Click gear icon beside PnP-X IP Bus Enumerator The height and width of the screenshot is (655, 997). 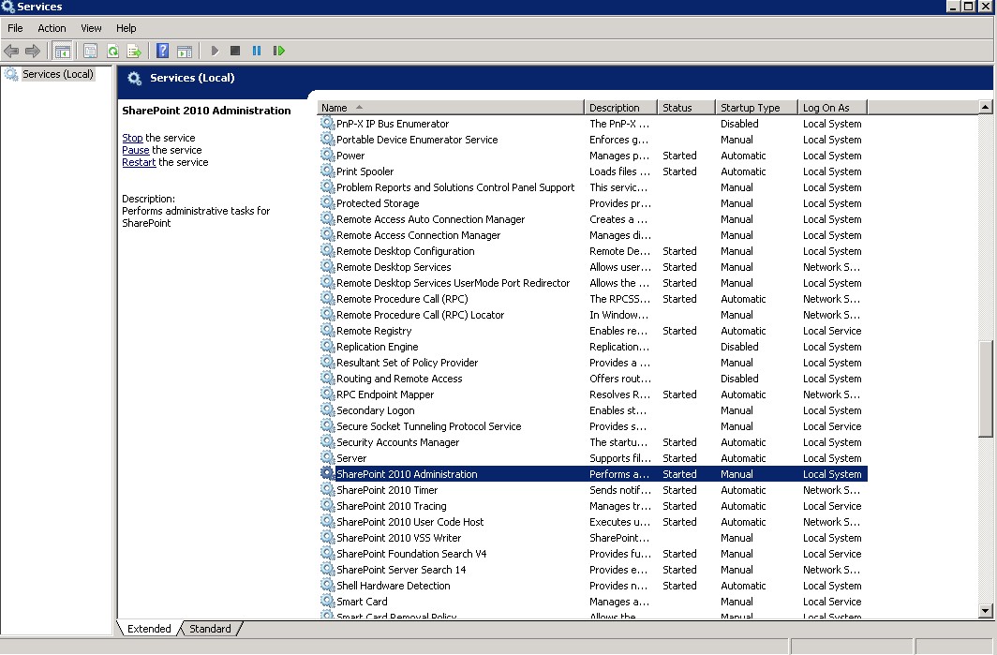point(327,124)
